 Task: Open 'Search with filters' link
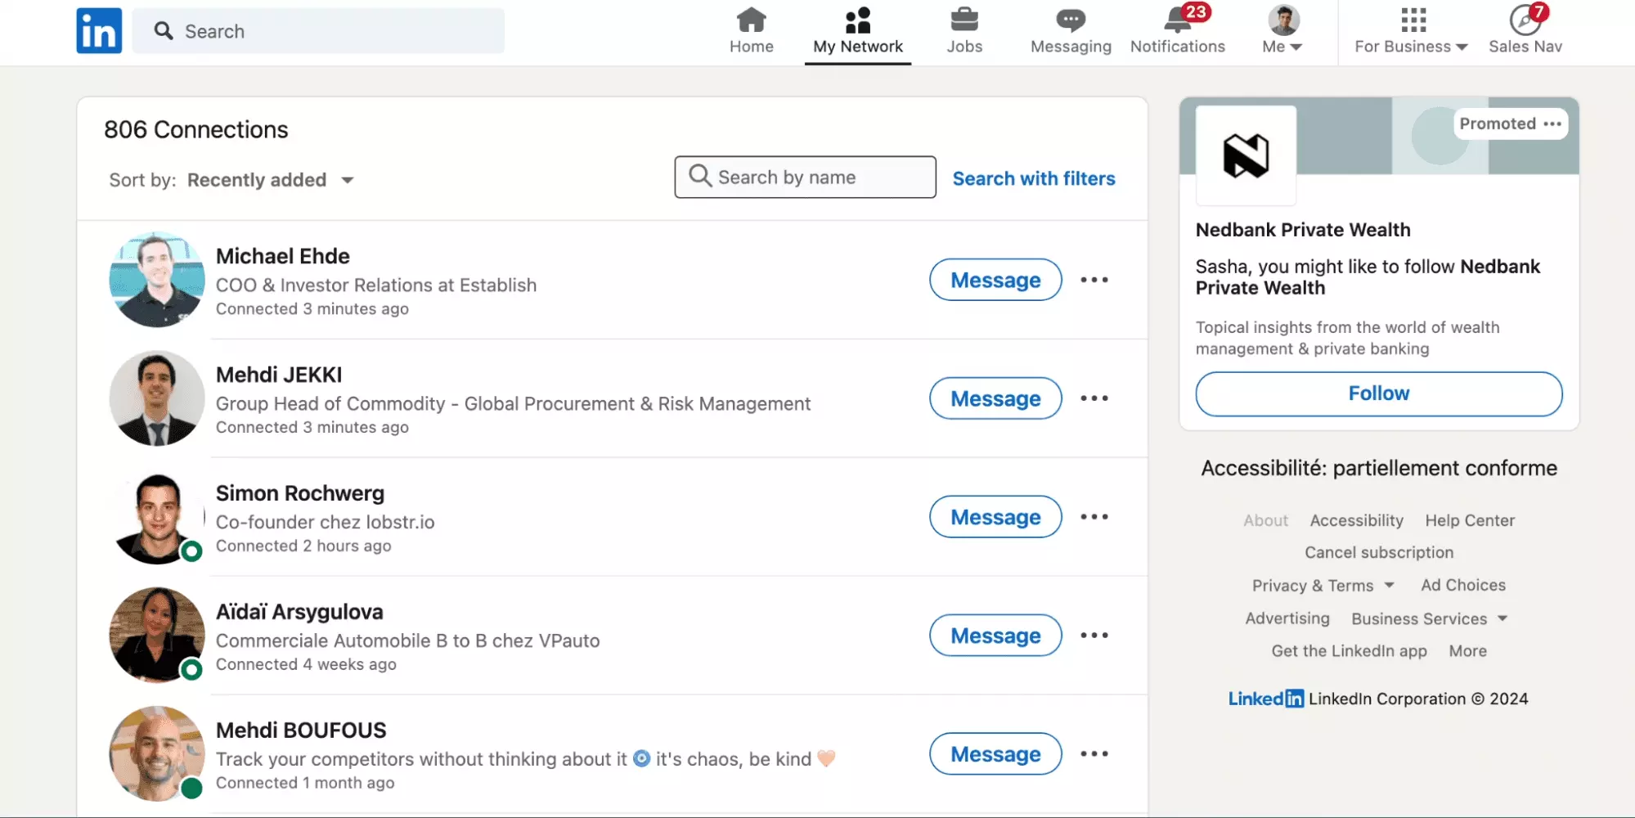tap(1033, 178)
